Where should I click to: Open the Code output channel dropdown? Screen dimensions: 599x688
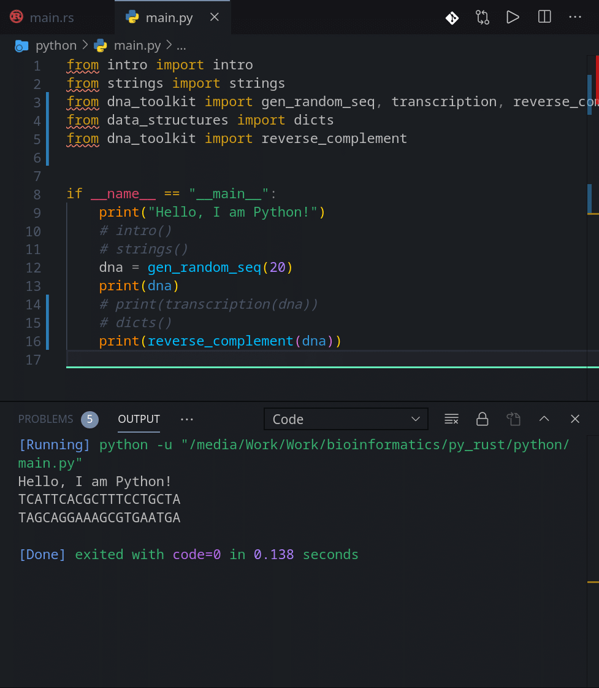[x=346, y=419]
